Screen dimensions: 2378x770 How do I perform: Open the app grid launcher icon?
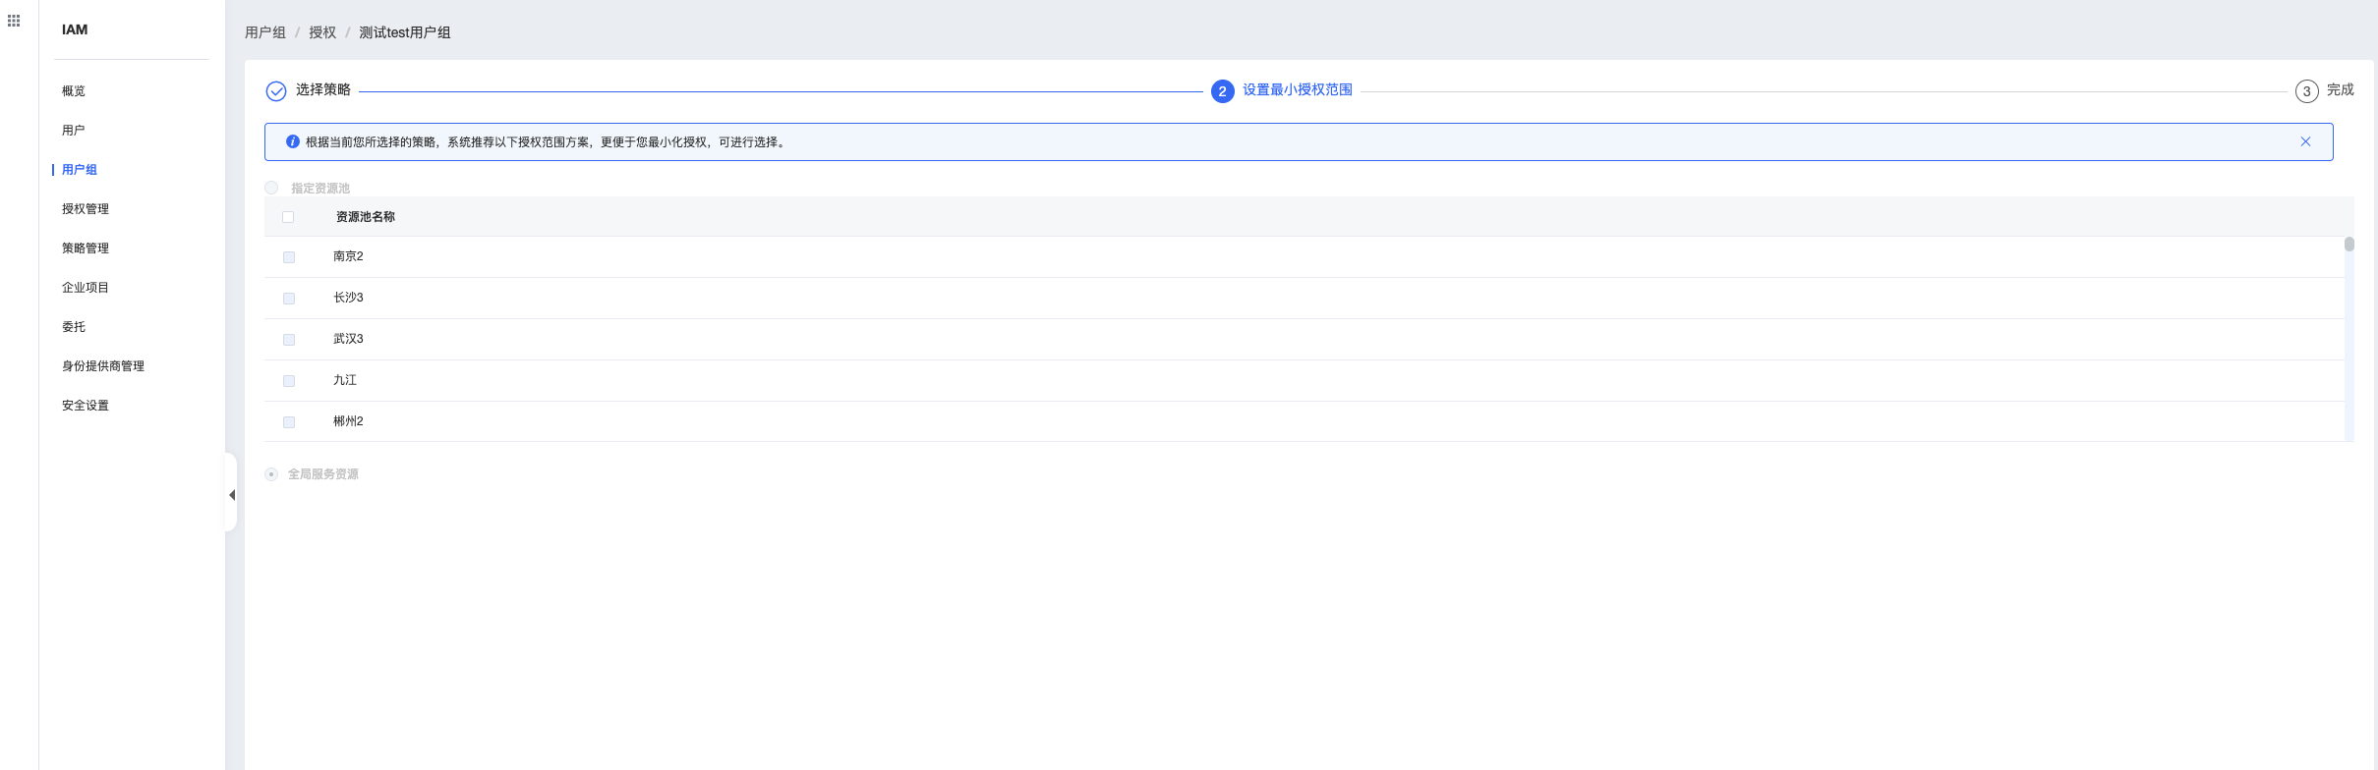click(x=14, y=21)
